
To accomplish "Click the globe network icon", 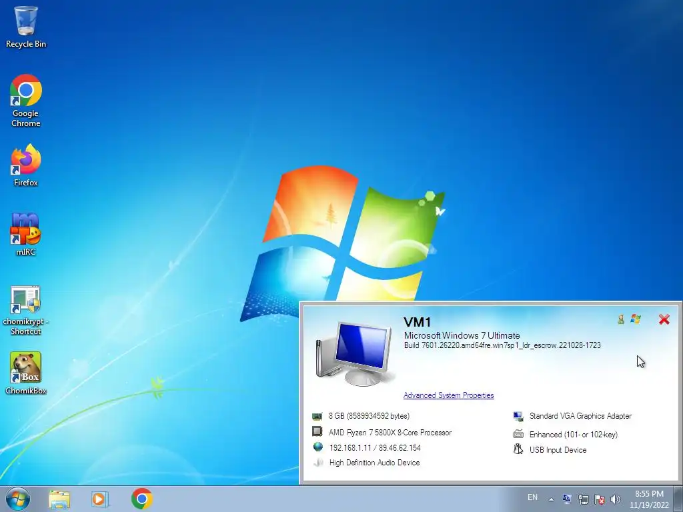I will pos(318,447).
